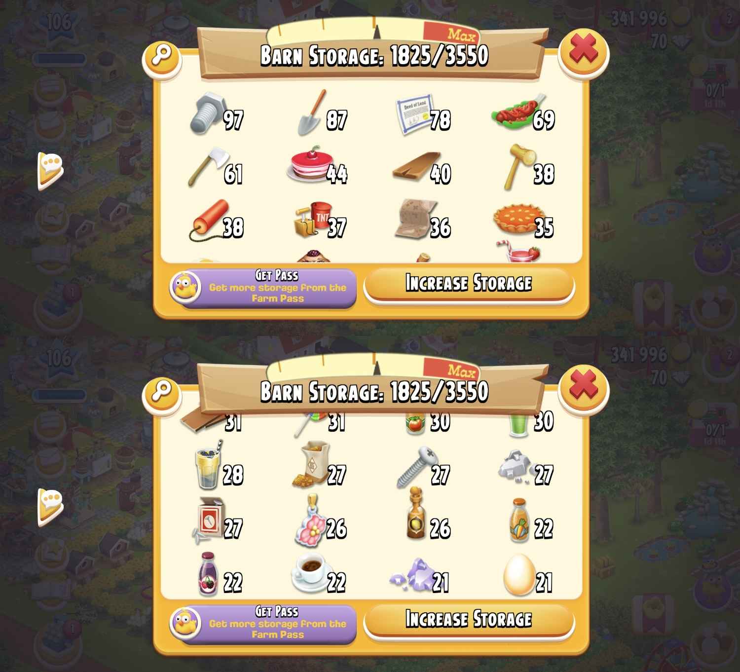Click Get Pass button in lower panel
This screenshot has height=672, width=740.
point(262,624)
